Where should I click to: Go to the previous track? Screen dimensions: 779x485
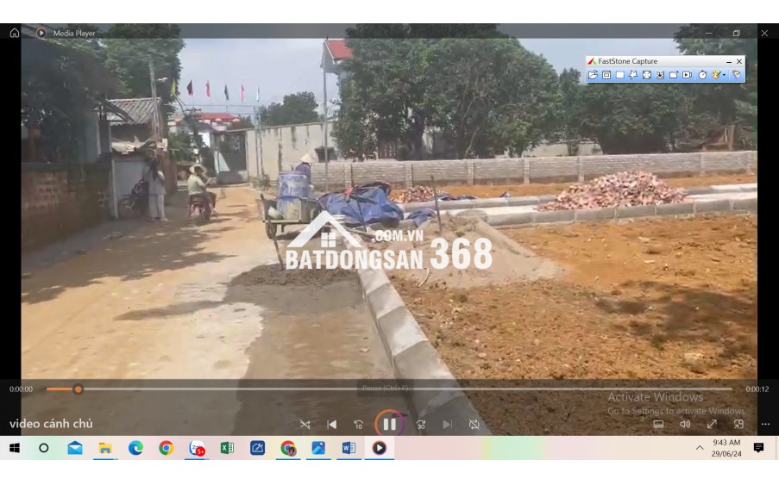tap(331, 425)
